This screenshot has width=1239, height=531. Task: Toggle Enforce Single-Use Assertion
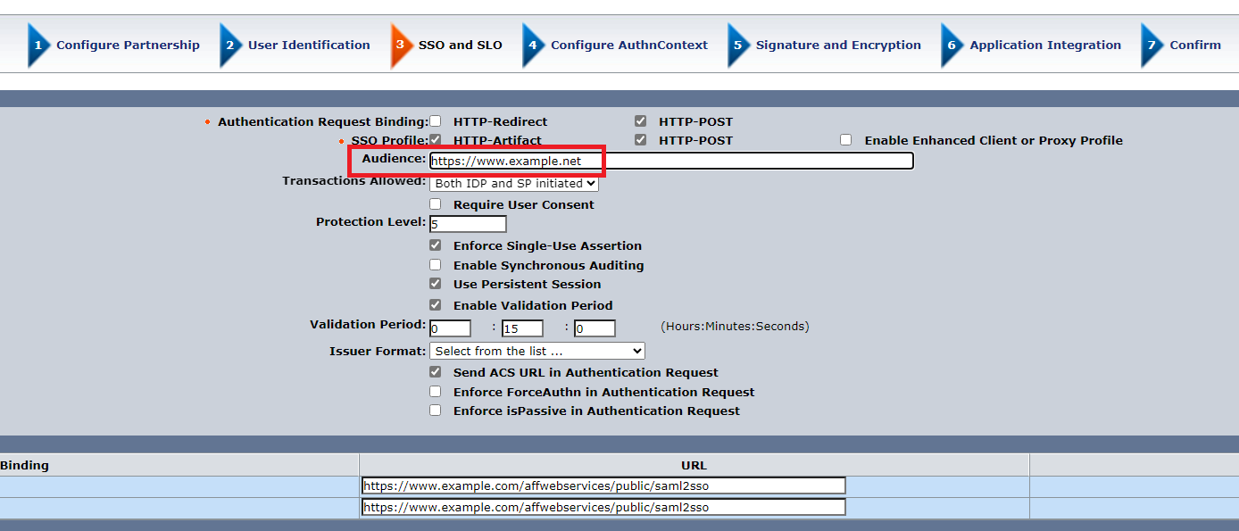tap(436, 245)
